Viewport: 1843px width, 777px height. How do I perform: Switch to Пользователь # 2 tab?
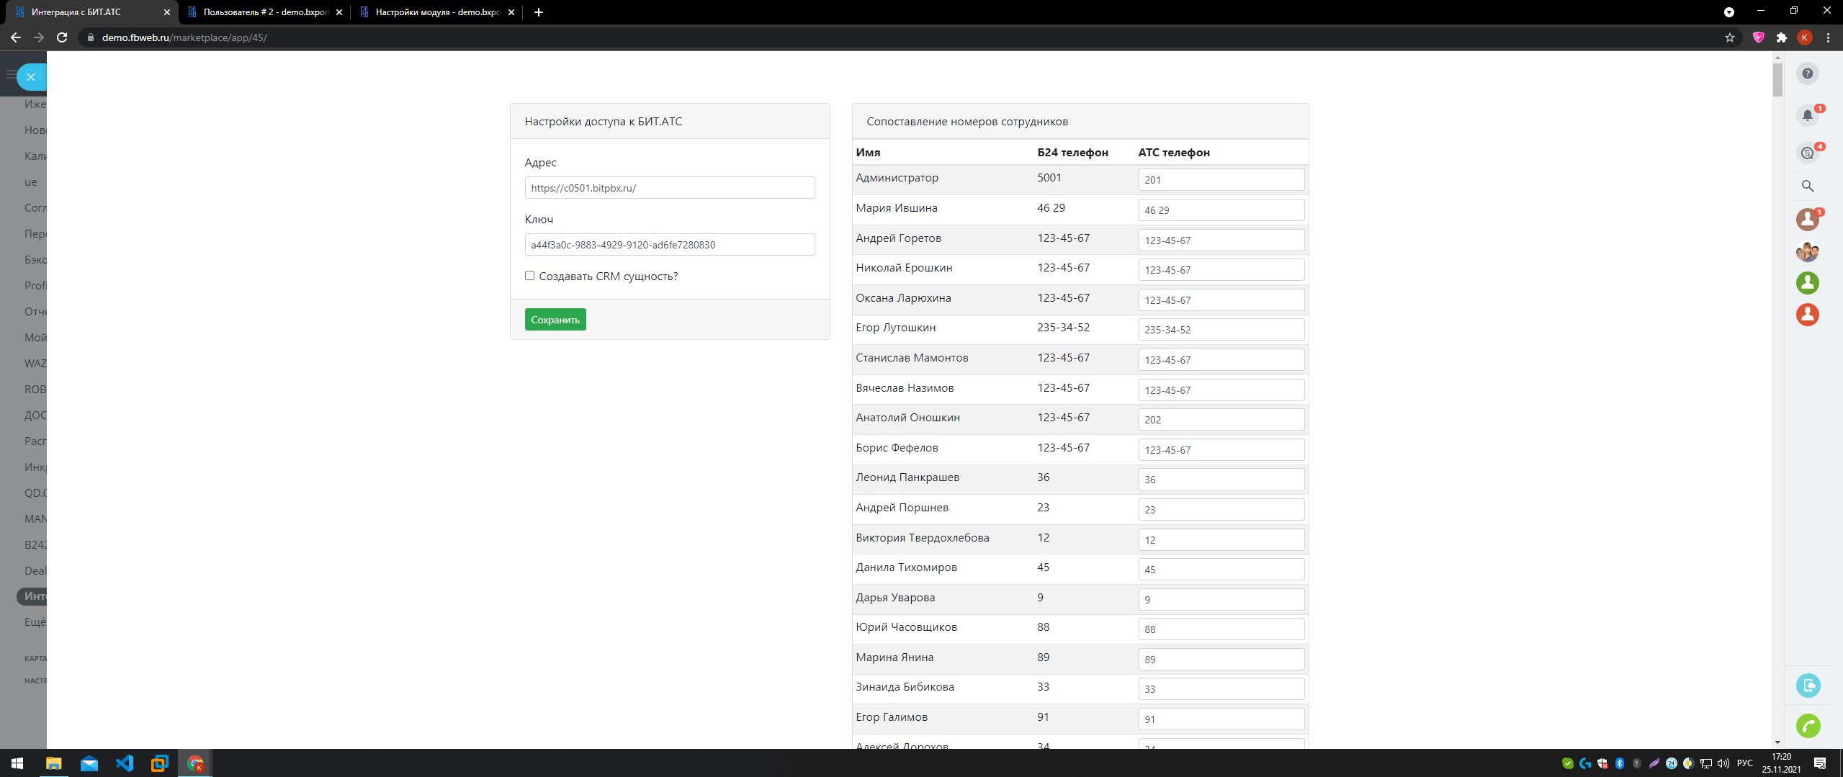coord(264,12)
